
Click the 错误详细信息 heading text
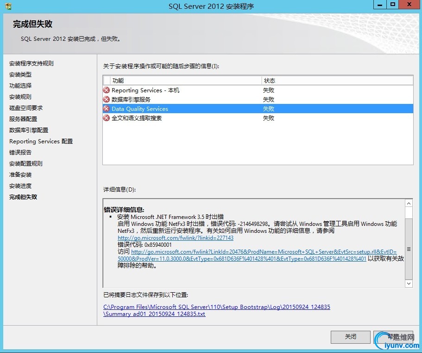[124, 210]
